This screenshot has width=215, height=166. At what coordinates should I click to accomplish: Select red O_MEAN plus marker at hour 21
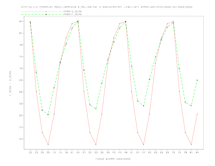[72, 24]
